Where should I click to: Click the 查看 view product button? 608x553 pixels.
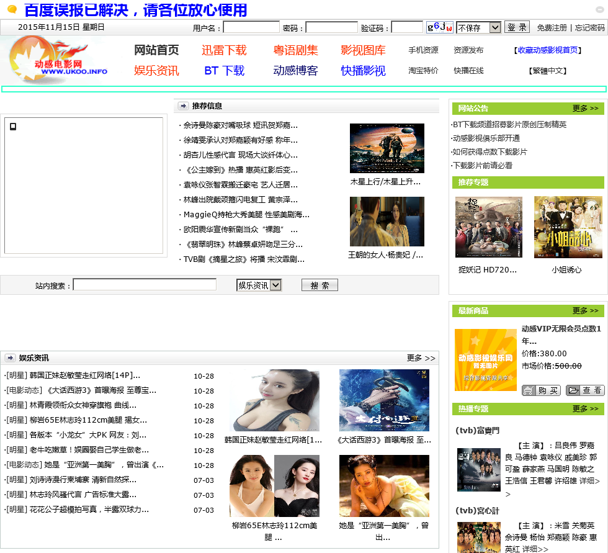(585, 390)
